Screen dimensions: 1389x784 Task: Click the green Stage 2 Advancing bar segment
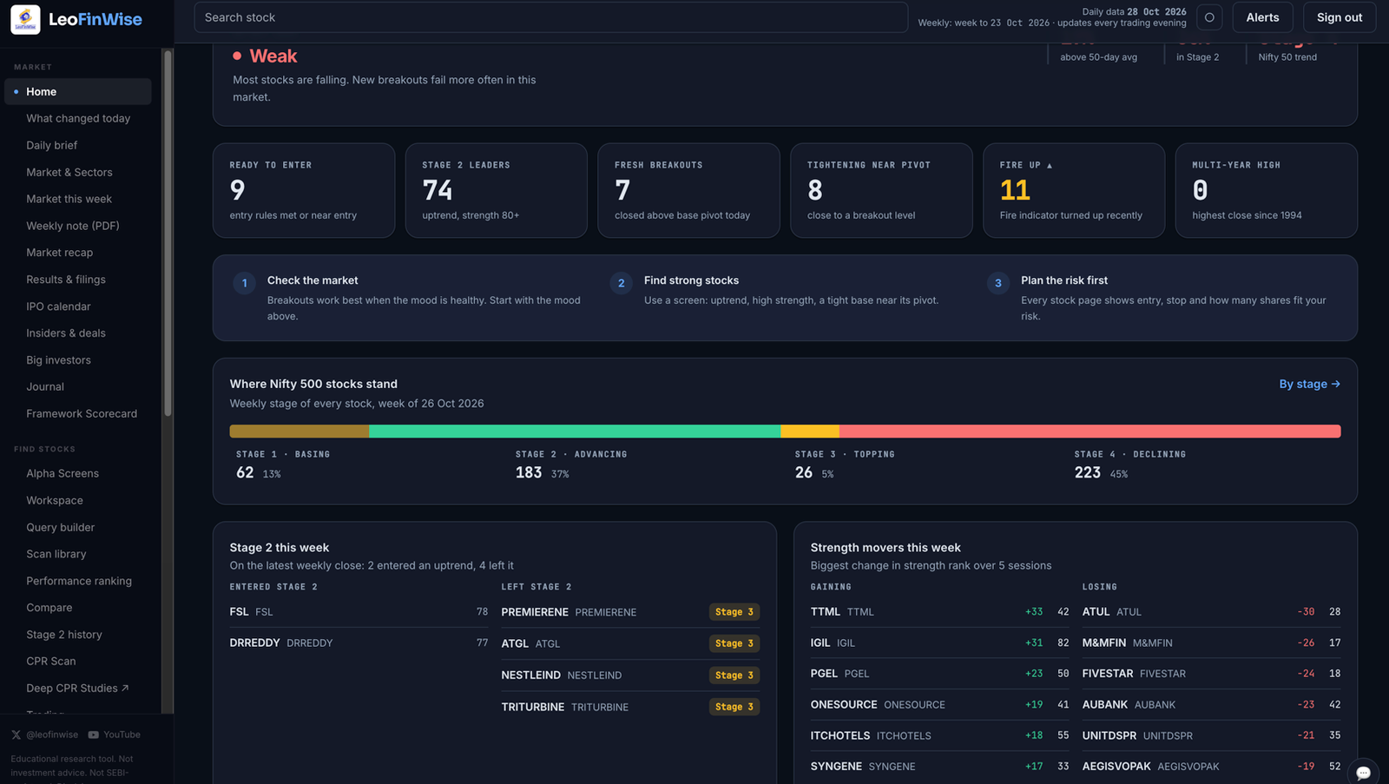tap(575, 432)
